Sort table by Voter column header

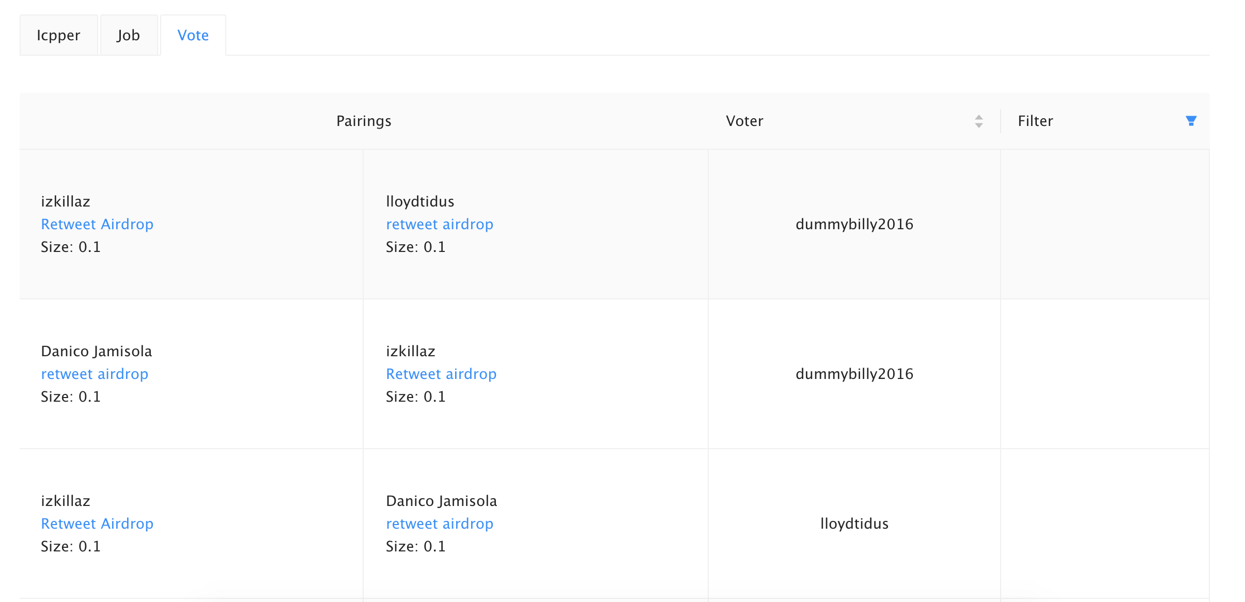click(x=744, y=121)
